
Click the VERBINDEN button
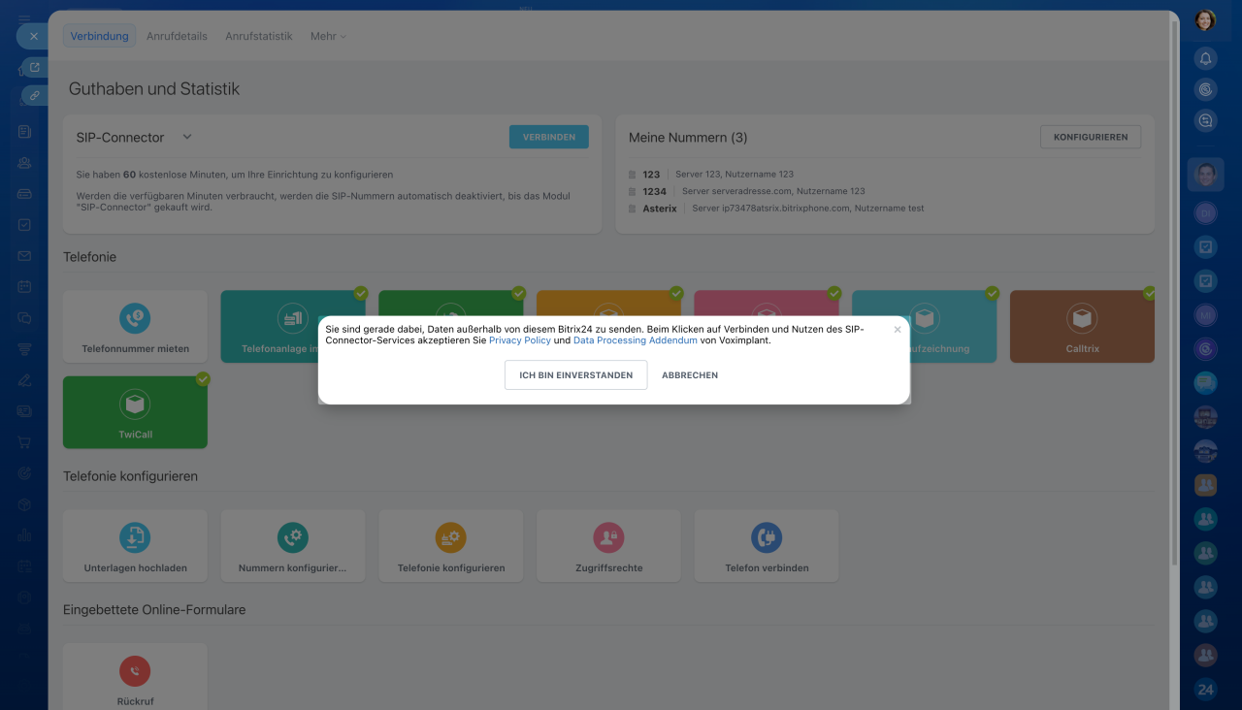coord(549,137)
